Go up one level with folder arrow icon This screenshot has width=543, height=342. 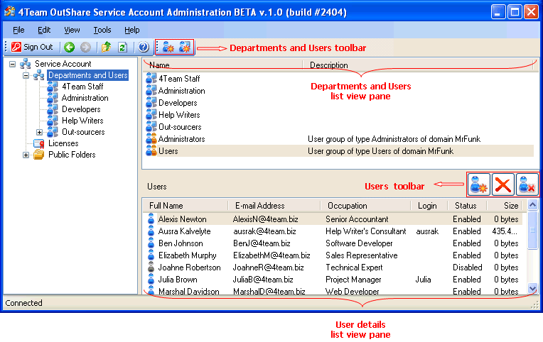[x=106, y=47]
